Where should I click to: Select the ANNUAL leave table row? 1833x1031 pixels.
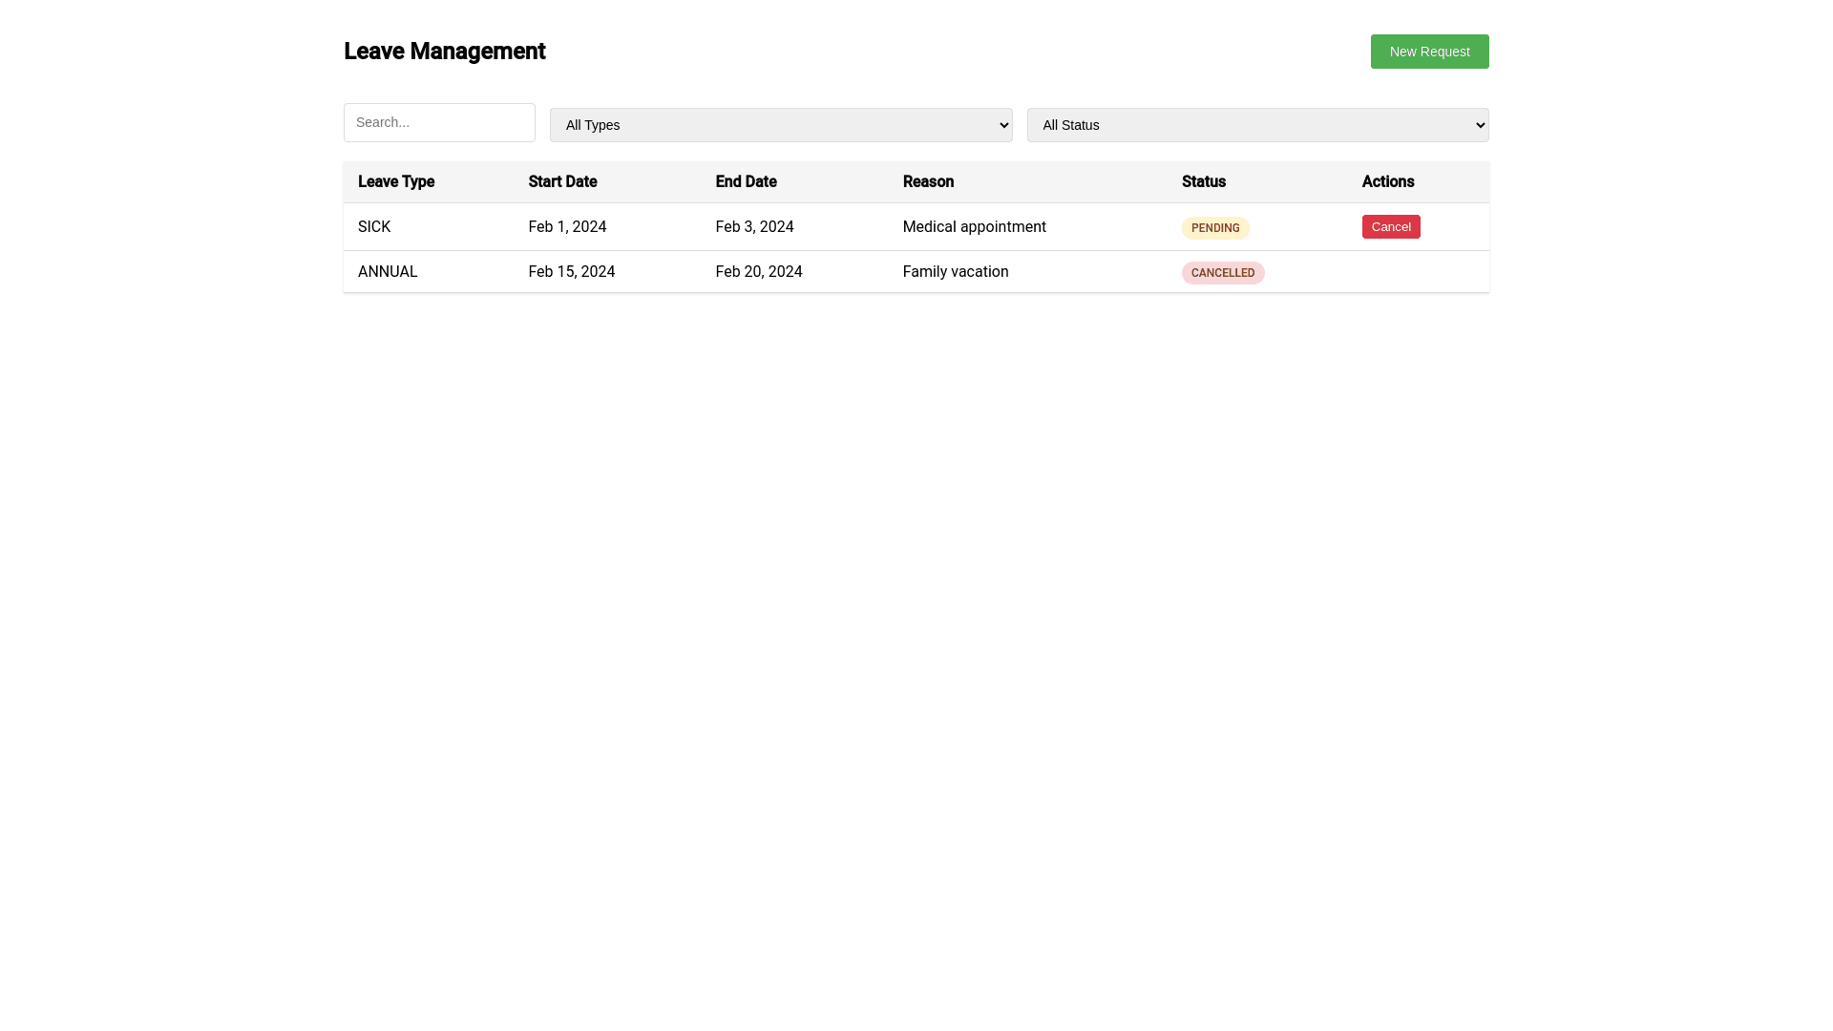coord(668,271)
